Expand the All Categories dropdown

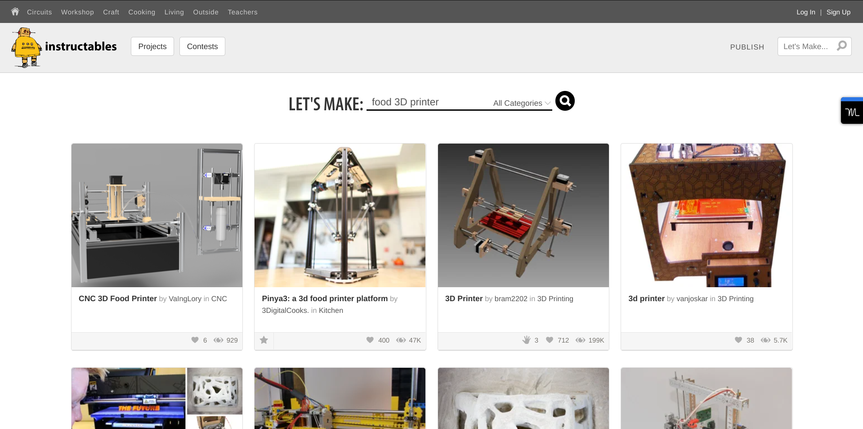[x=522, y=103]
